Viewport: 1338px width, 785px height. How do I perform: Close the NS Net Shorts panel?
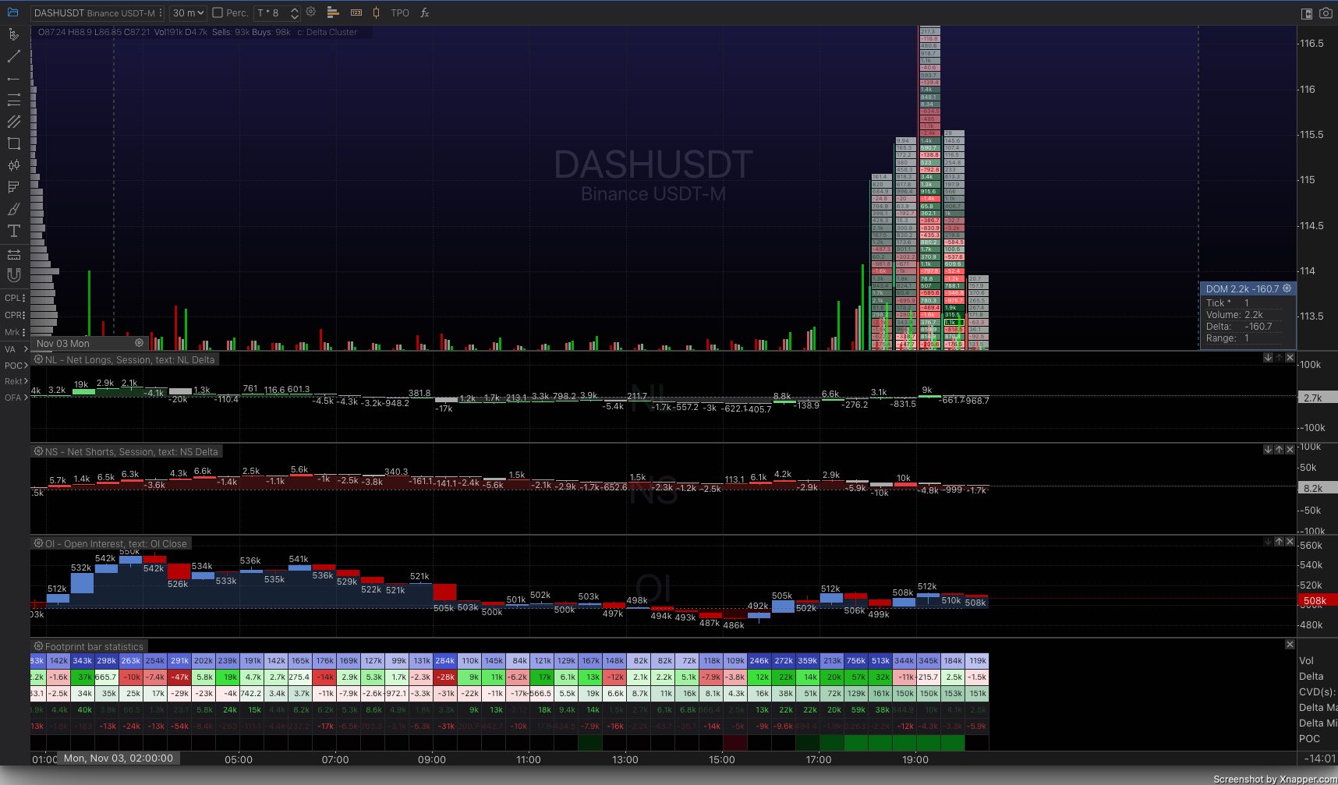[1290, 450]
